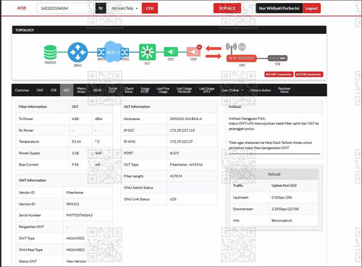Viewport: 362px width, 267px height.
Task: Click Status ONT value New Version
Action: pos(76,261)
